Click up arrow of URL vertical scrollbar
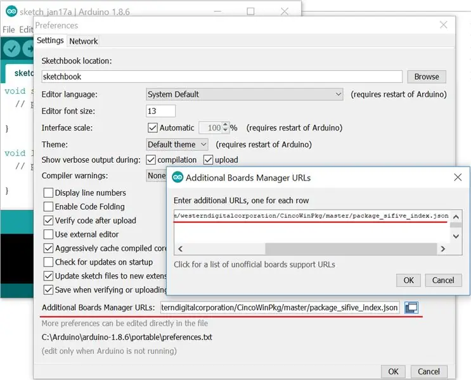Screen dimensions: 471x380 coord(456,217)
